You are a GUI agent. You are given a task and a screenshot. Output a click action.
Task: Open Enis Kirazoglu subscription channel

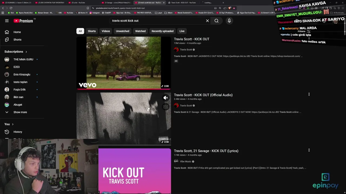[x=22, y=74]
